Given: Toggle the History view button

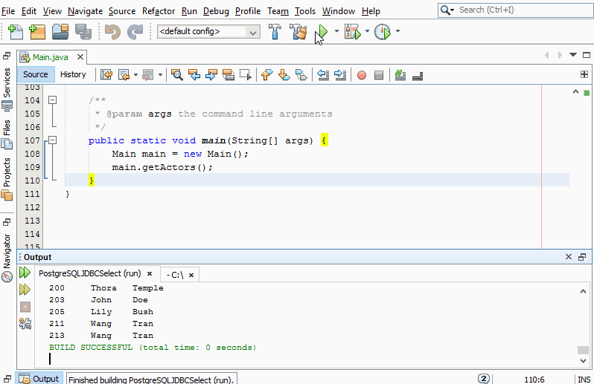Looking at the screenshot, I should (x=73, y=74).
